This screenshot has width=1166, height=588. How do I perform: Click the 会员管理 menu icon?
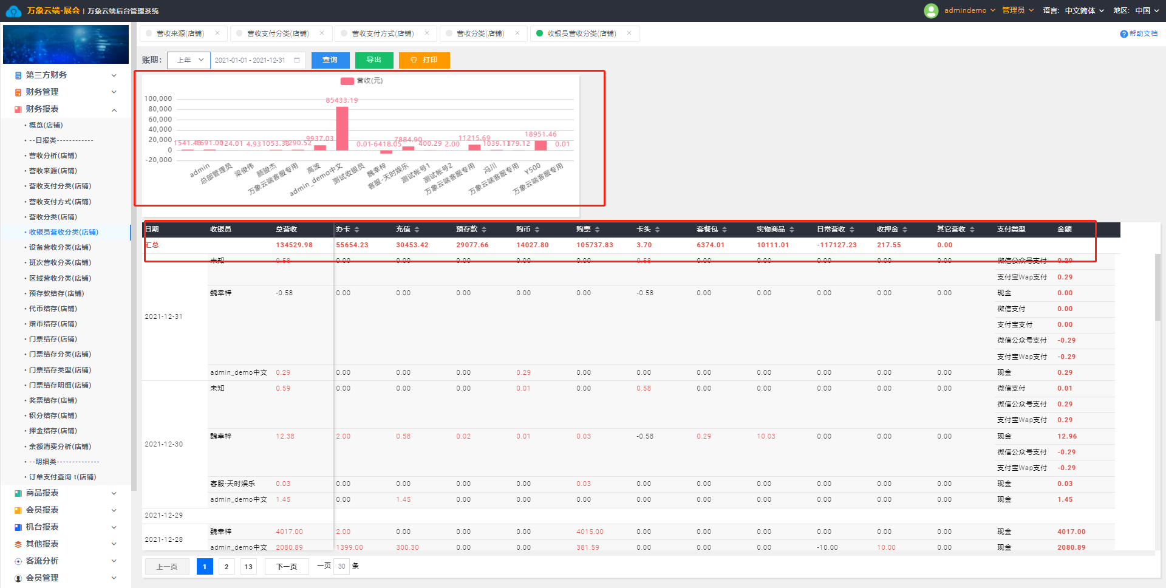tap(18, 578)
